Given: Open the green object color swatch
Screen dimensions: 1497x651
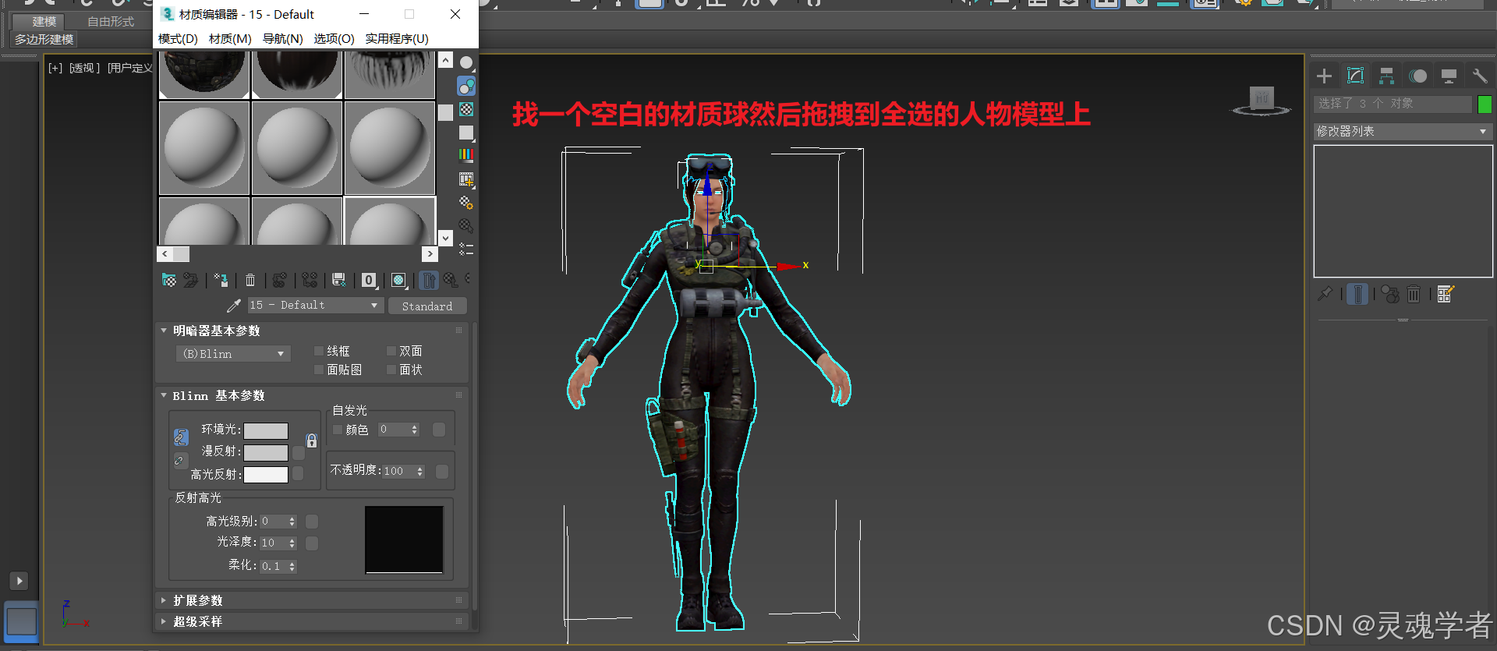Looking at the screenshot, I should pos(1485,104).
